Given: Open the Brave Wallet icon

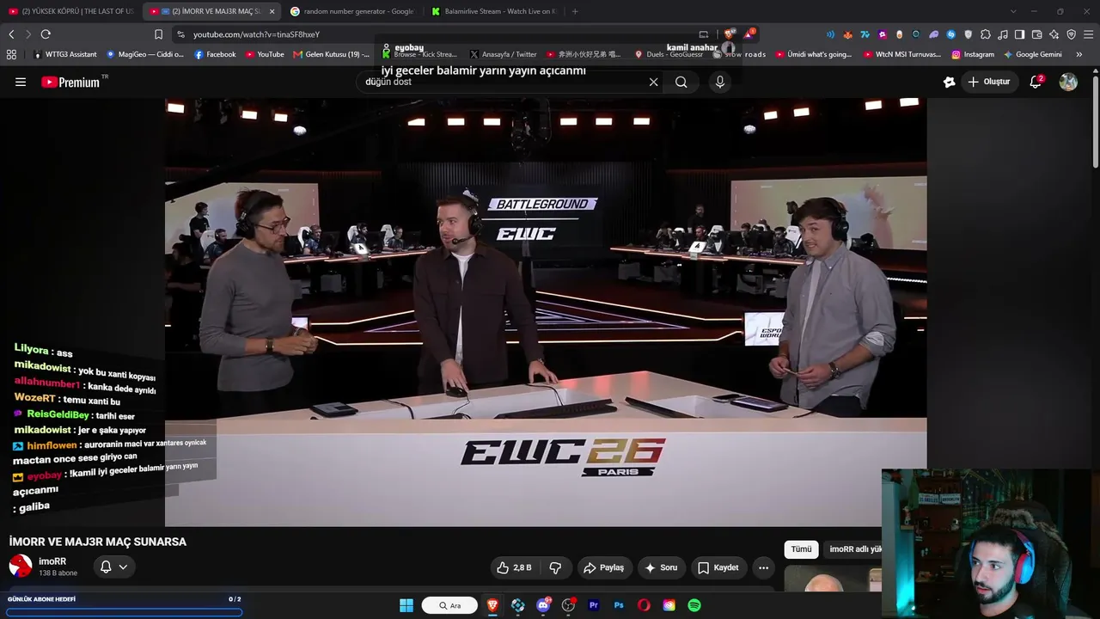Looking at the screenshot, I should coord(1037,34).
